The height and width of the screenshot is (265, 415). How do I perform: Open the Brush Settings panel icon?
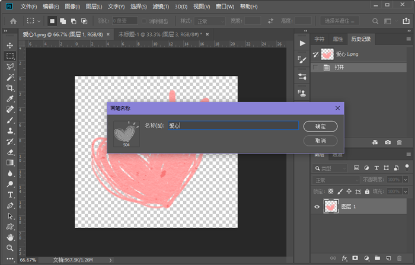click(302, 59)
